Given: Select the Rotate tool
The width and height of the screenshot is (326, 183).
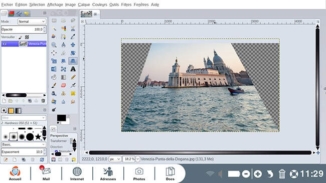Looking at the screenshot, I should pyautogui.click(x=73, y=53).
